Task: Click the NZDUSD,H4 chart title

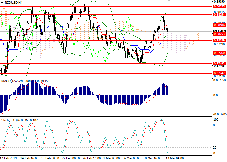Action: coord(13,3)
